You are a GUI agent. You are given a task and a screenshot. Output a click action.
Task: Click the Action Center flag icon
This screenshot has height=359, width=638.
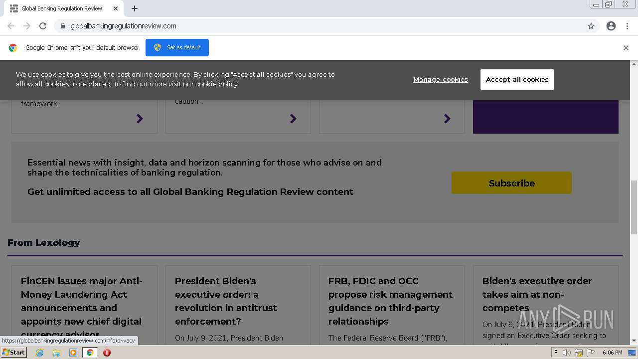coord(591,353)
